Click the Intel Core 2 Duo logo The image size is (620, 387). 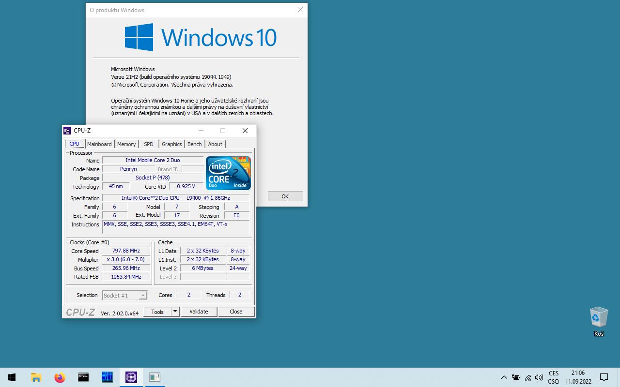pyautogui.click(x=228, y=173)
